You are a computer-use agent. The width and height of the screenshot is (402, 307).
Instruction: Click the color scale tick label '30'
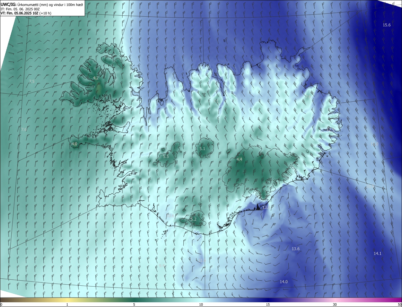pyautogui.click(x=335, y=305)
